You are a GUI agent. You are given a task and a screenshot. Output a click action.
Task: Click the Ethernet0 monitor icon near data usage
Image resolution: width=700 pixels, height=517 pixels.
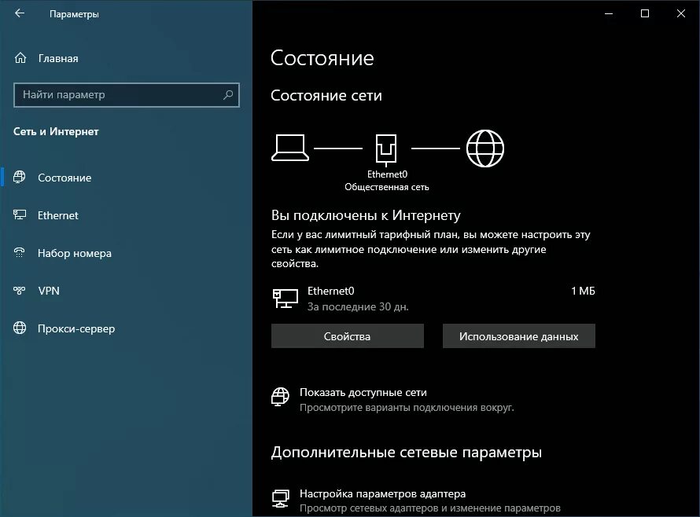point(286,298)
